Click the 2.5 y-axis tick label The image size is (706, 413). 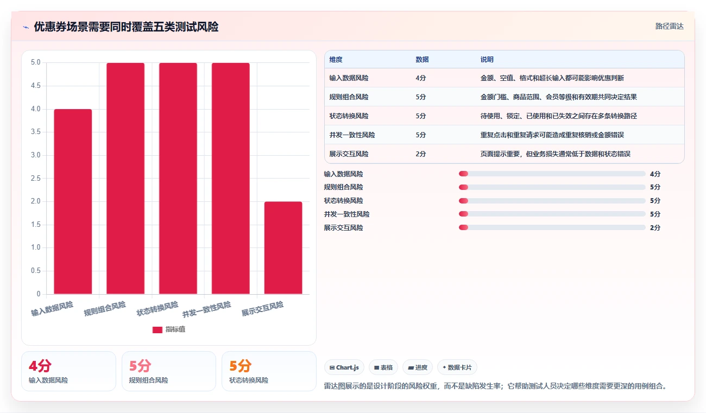pyautogui.click(x=35, y=179)
